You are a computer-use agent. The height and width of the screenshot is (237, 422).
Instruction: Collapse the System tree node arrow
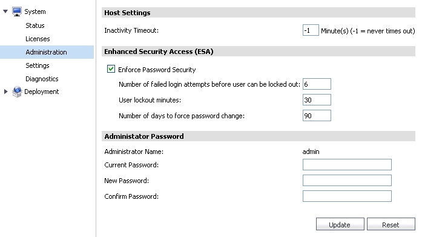5,12
